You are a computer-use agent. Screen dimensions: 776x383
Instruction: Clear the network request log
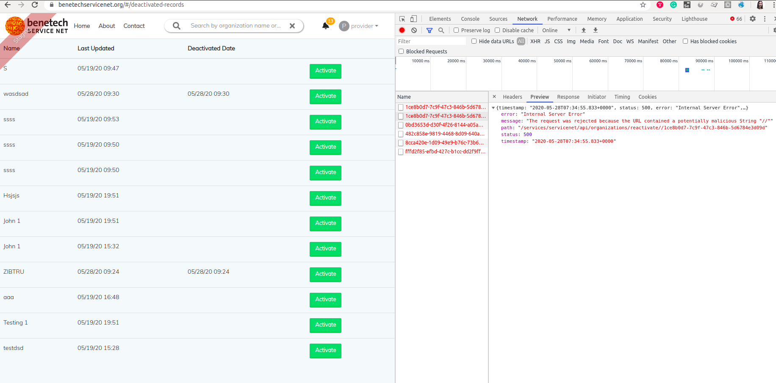(x=413, y=30)
